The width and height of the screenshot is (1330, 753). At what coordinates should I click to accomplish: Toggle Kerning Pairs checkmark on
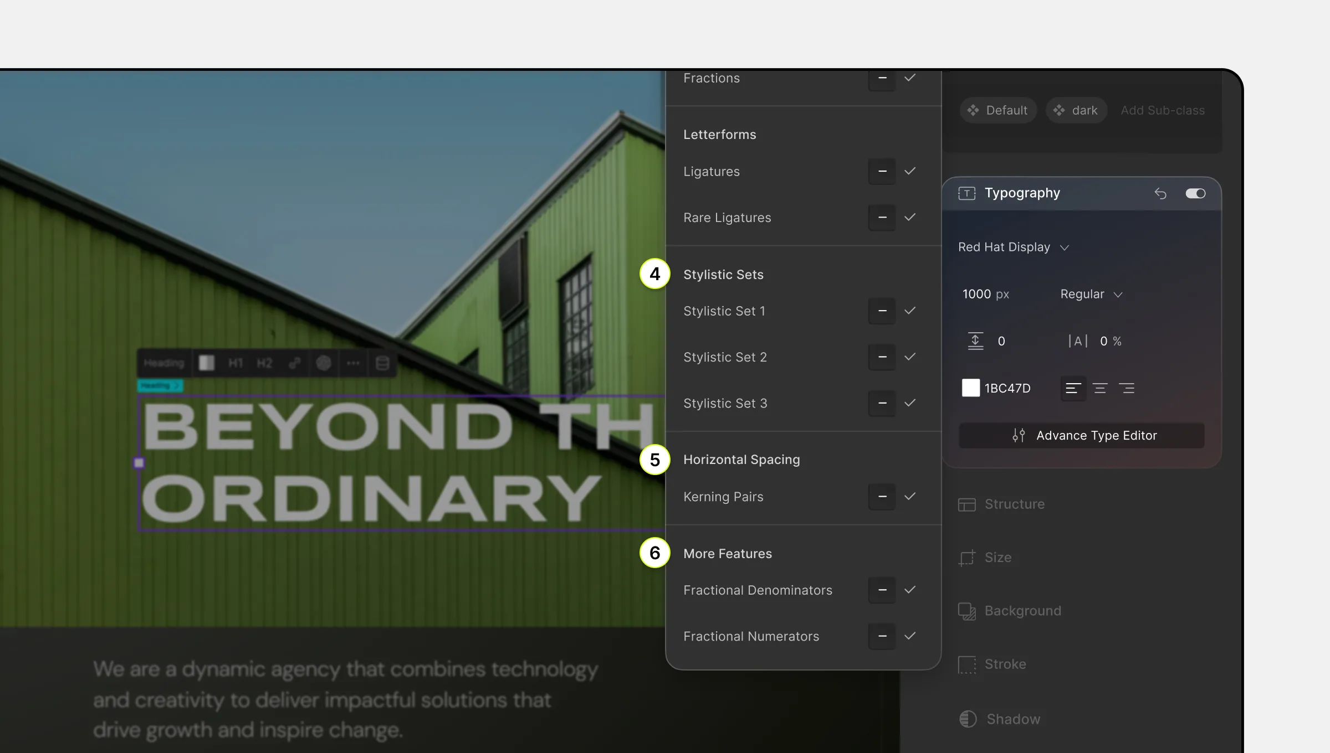click(910, 497)
